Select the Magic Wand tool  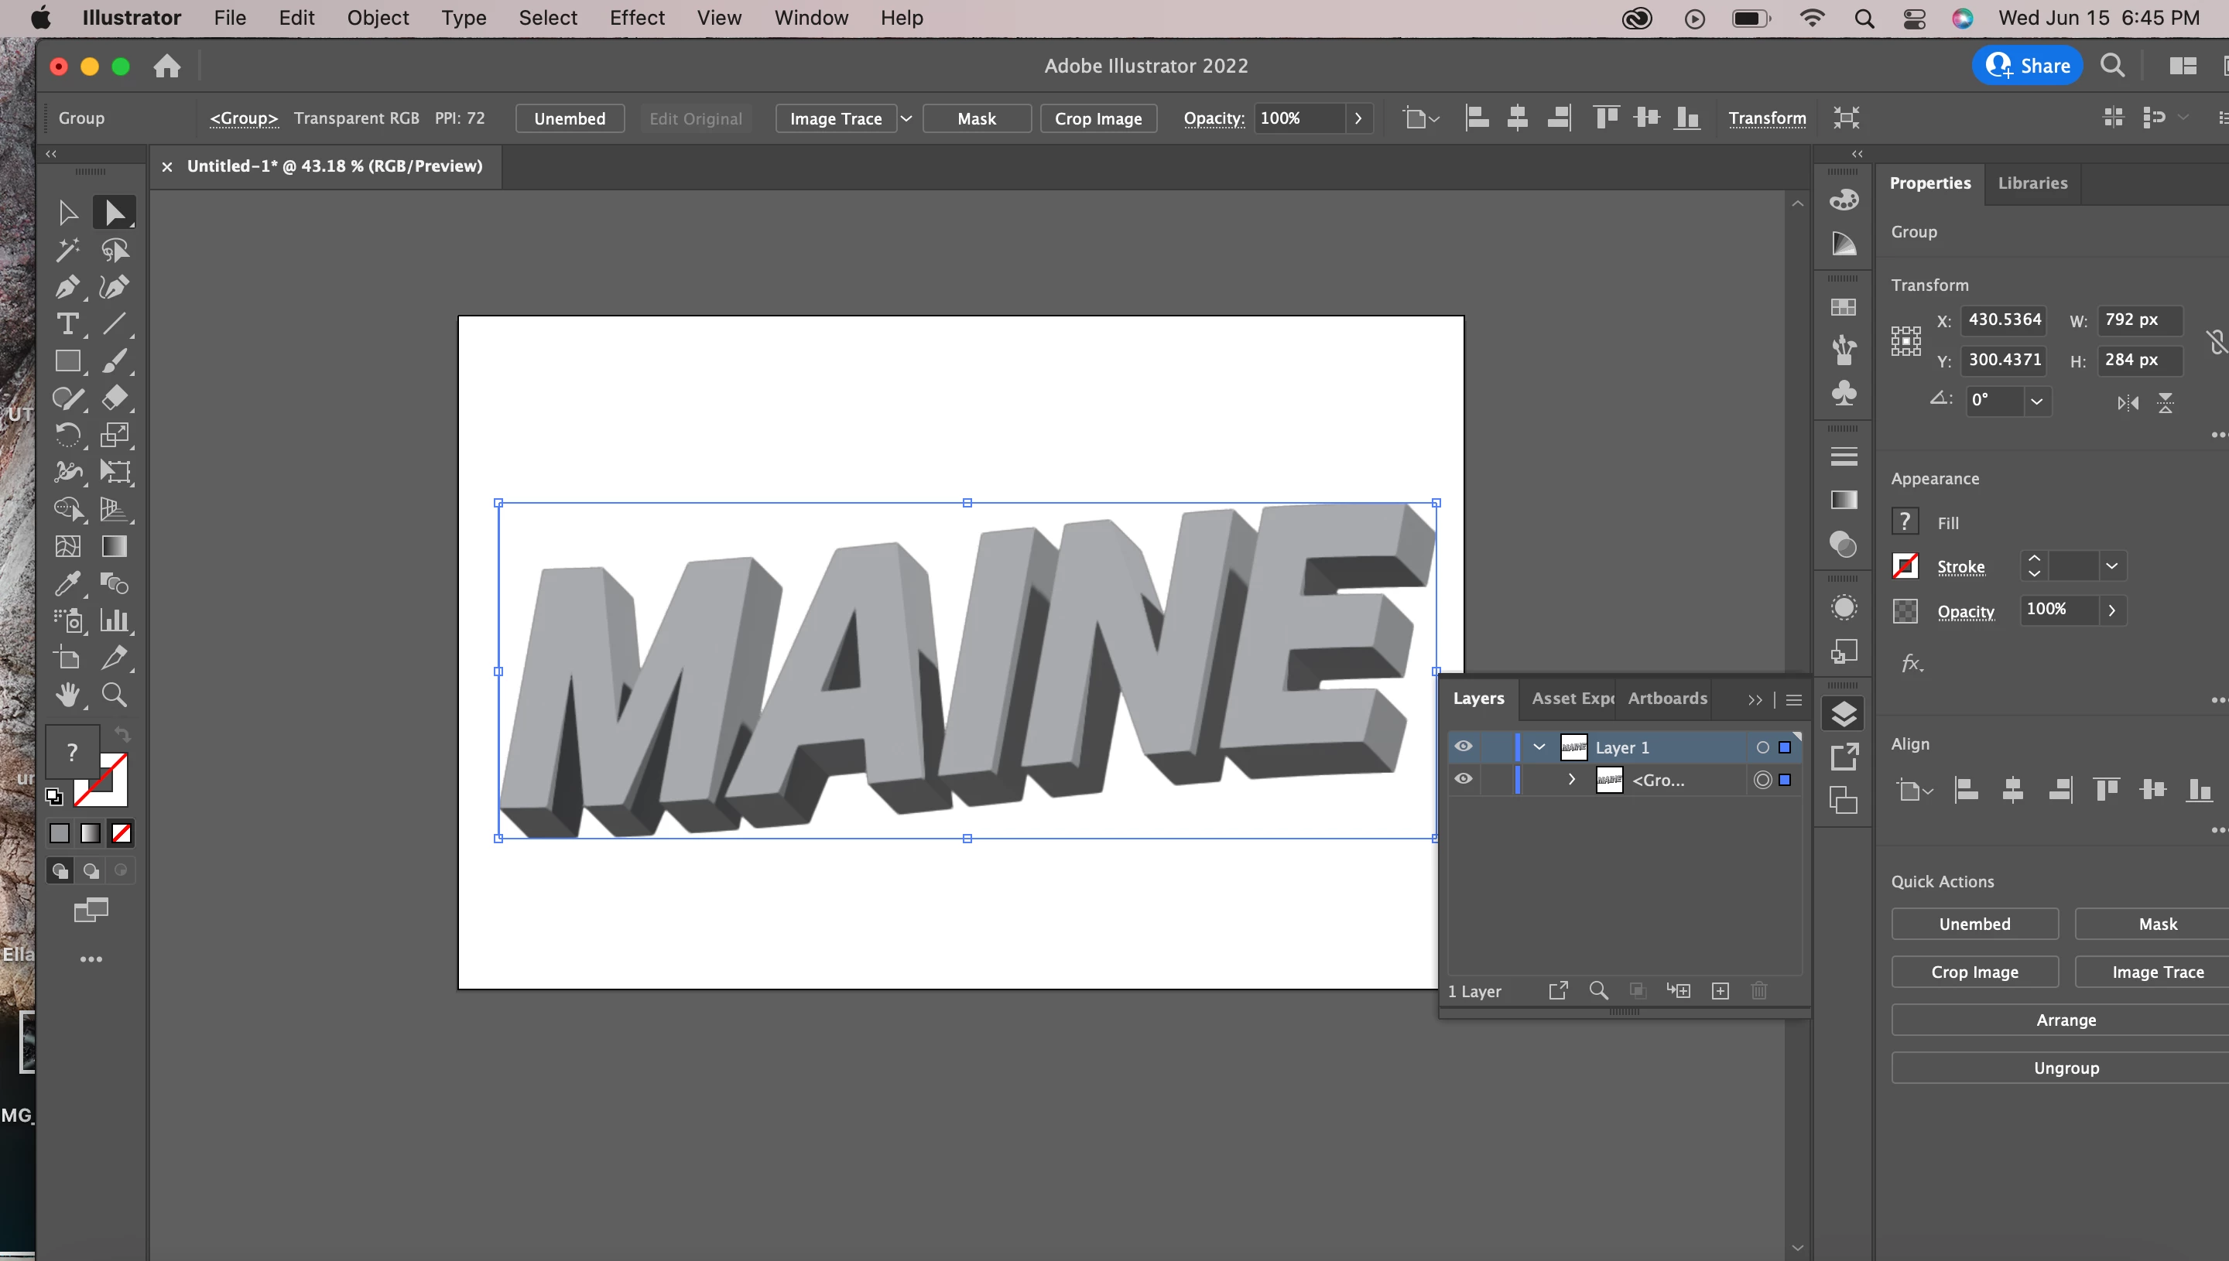pyautogui.click(x=67, y=251)
